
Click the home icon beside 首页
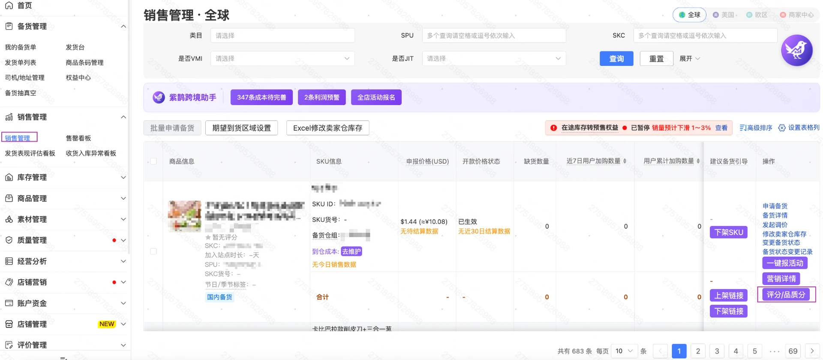pyautogui.click(x=9, y=5)
